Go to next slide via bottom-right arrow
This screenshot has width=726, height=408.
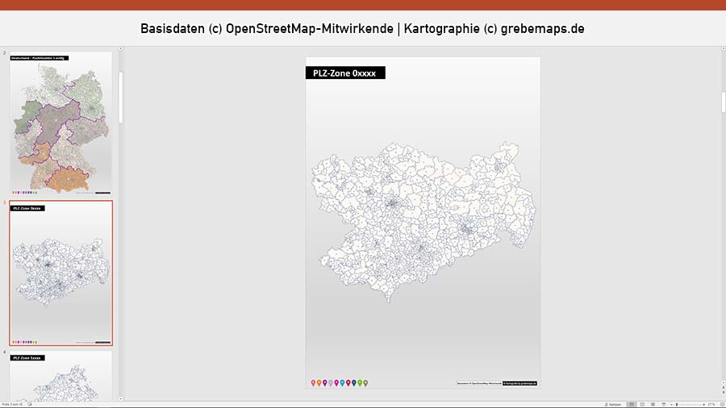(724, 392)
